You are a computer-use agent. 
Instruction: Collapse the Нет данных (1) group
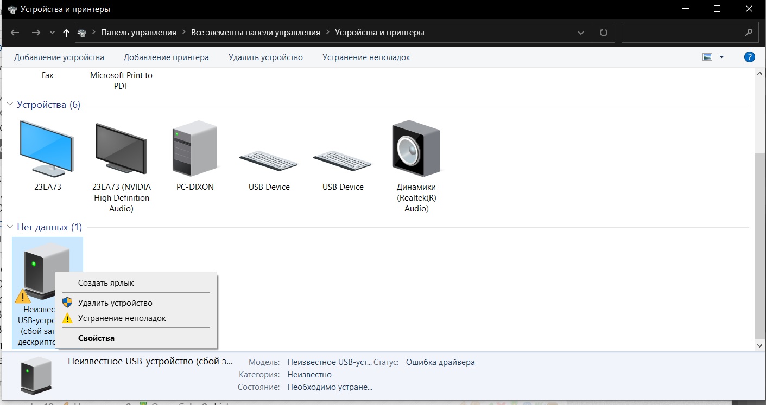pos(10,227)
